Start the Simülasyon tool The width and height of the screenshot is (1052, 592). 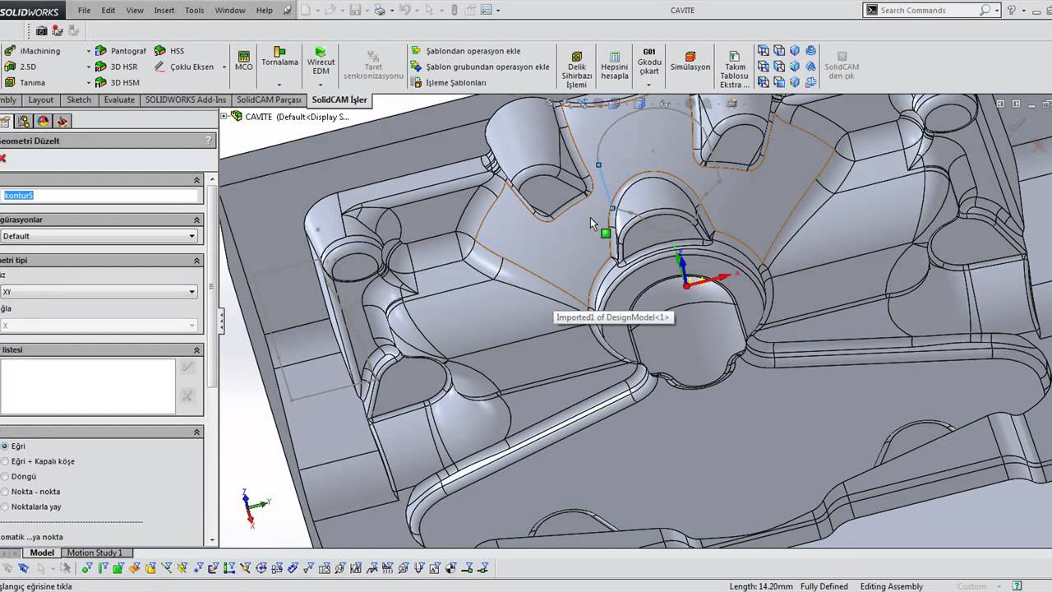click(690, 62)
